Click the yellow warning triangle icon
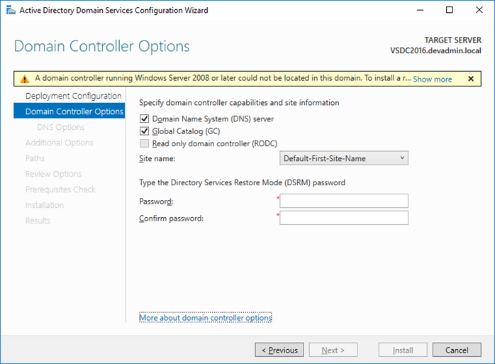The image size is (495, 364). 25,79
